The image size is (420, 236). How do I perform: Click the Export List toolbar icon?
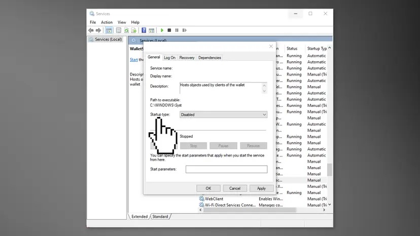click(134, 30)
